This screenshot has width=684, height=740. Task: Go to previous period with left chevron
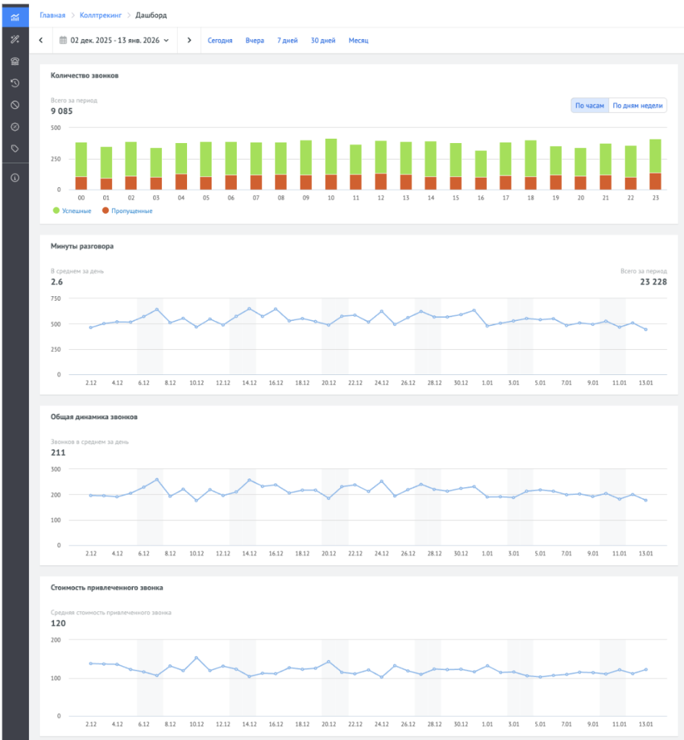point(41,40)
